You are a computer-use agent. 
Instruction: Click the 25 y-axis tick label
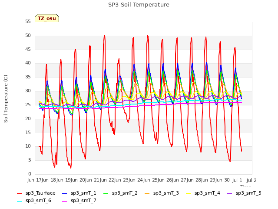pyautogui.click(x=28, y=104)
